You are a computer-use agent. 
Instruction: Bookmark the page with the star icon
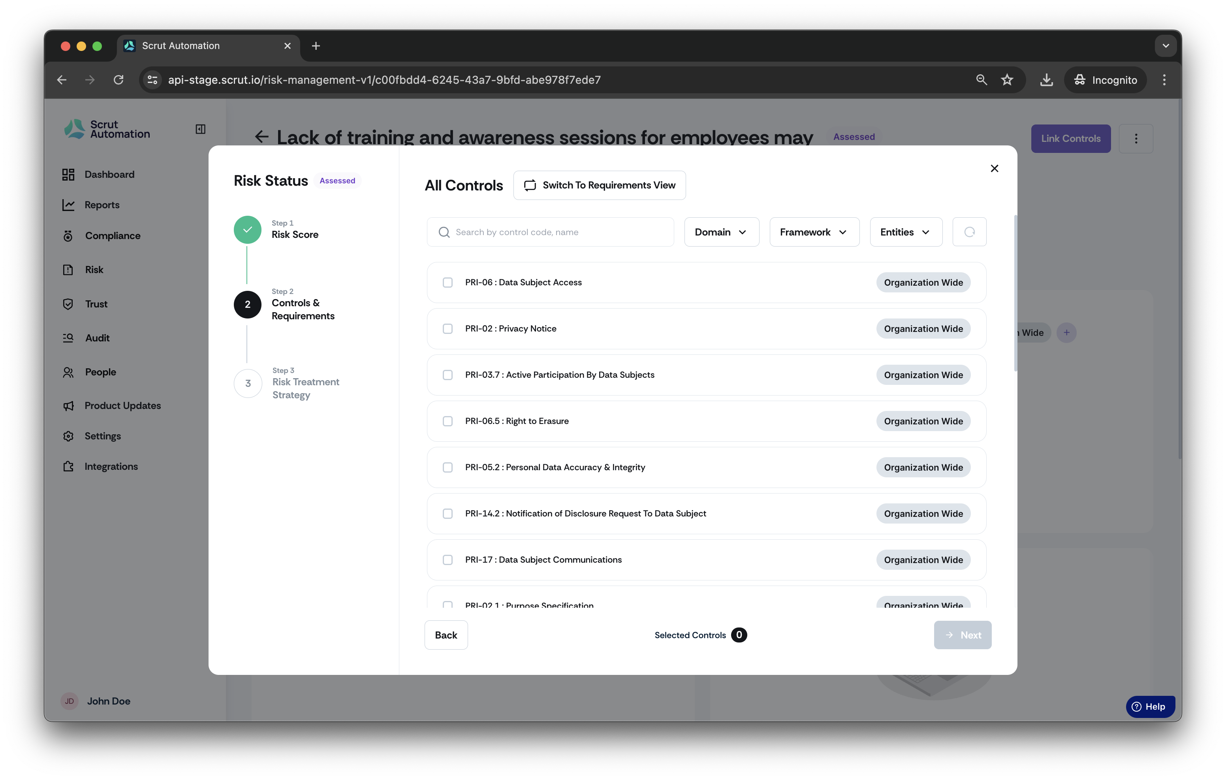(x=1007, y=80)
